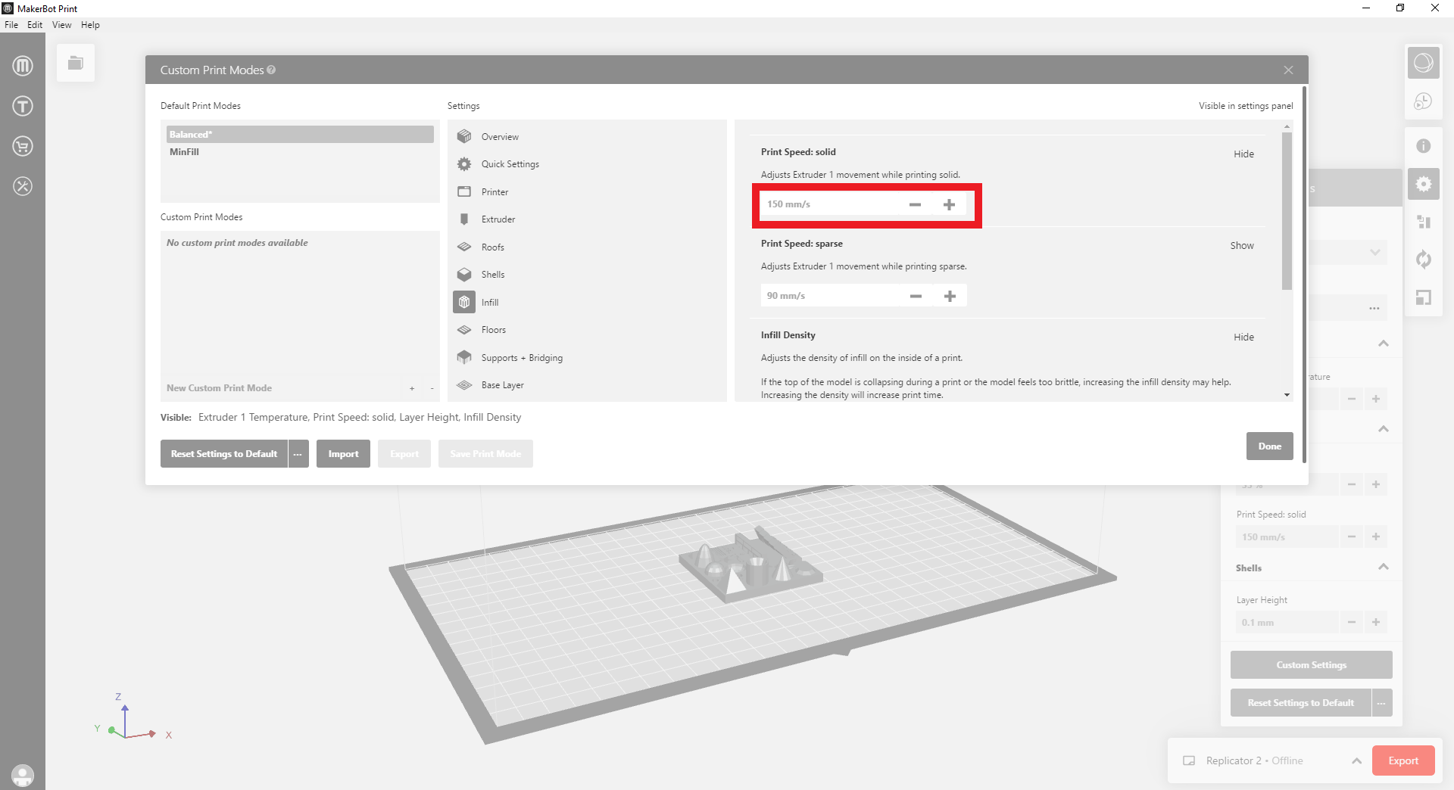Click the Export button in the dialog
The width and height of the screenshot is (1454, 790).
click(x=404, y=454)
